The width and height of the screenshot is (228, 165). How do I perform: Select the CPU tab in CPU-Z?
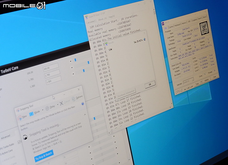click(x=166, y=28)
